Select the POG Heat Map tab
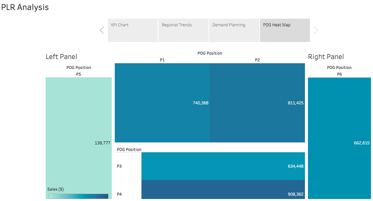Image resolution: width=373 pixels, height=201 pixels. tap(285, 30)
